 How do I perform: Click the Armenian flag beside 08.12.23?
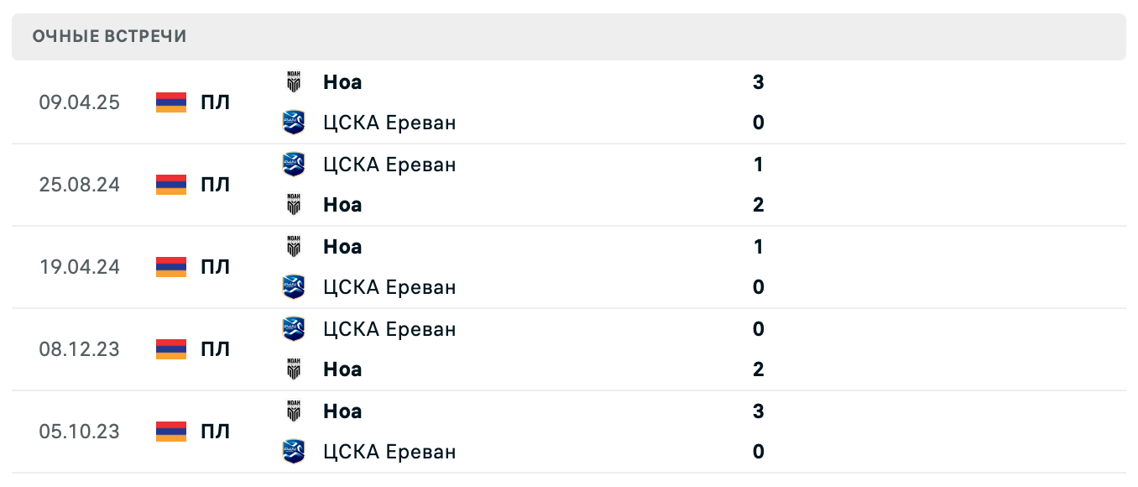coord(170,349)
